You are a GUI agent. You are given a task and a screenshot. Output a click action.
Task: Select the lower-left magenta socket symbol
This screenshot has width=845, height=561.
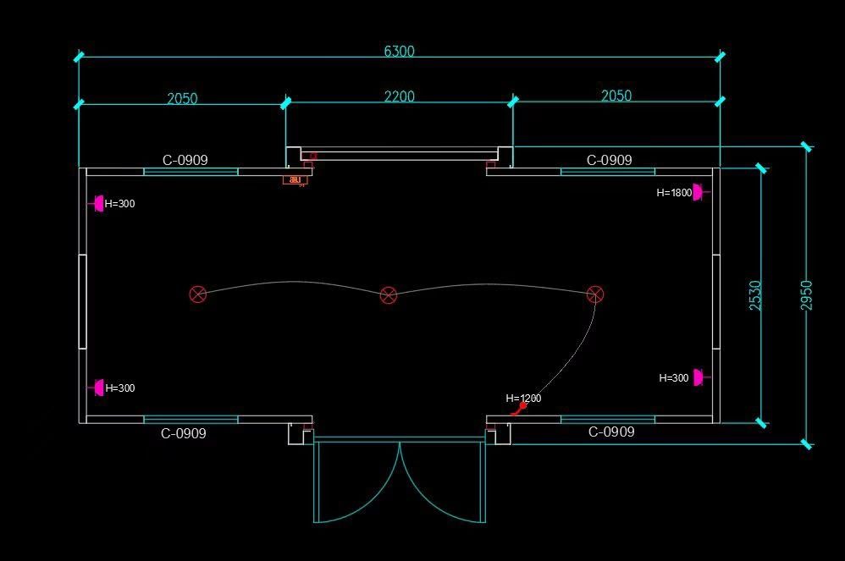tap(97, 388)
